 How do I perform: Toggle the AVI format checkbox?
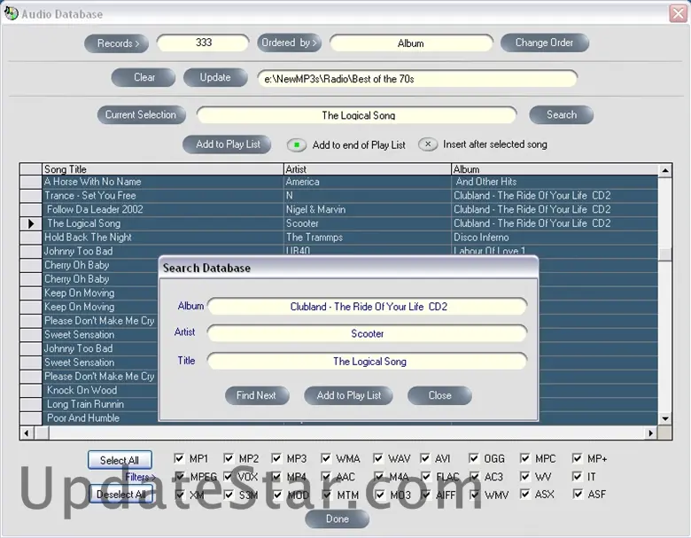click(x=425, y=458)
